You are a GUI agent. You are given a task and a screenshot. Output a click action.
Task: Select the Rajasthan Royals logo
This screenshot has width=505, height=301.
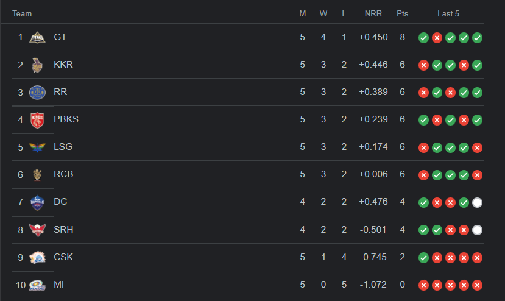[38, 92]
